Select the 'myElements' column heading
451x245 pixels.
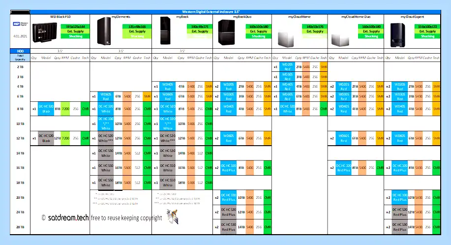point(121,17)
